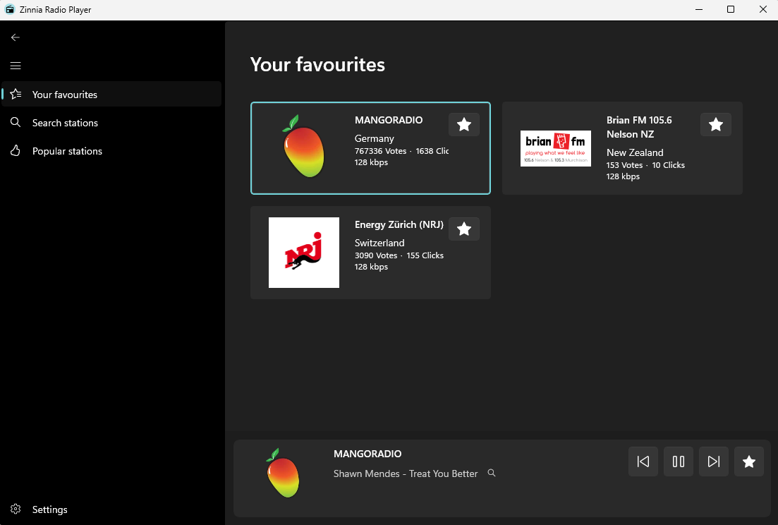
Task: Skip to the next station
Action: tap(714, 461)
